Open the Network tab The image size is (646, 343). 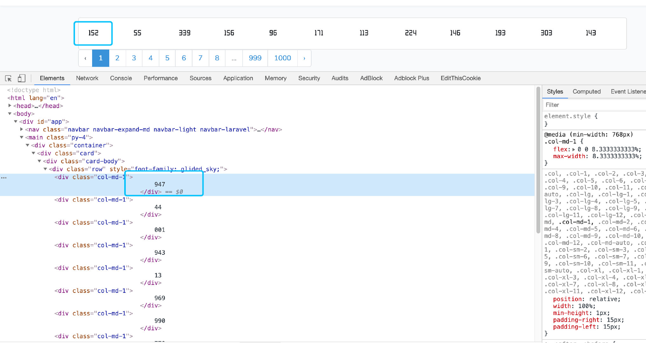(x=87, y=78)
